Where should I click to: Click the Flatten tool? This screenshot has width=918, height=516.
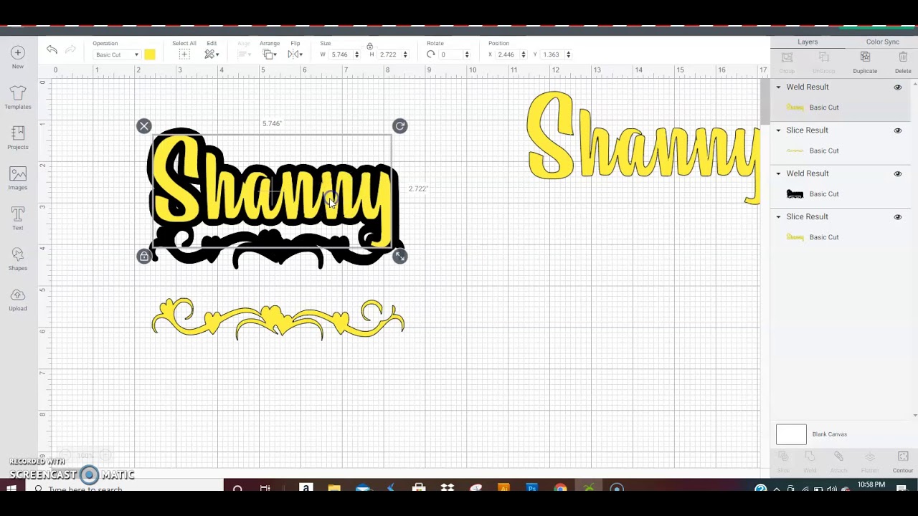(870, 461)
